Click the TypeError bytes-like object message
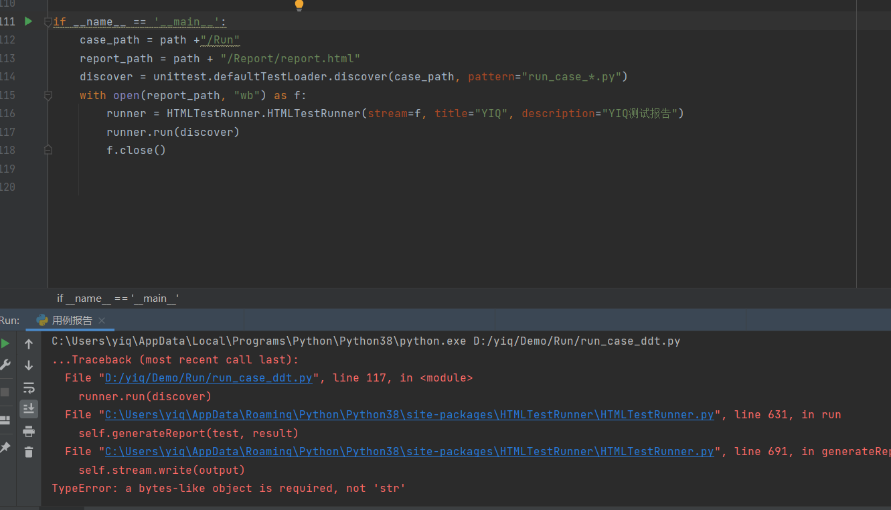 tap(229, 489)
